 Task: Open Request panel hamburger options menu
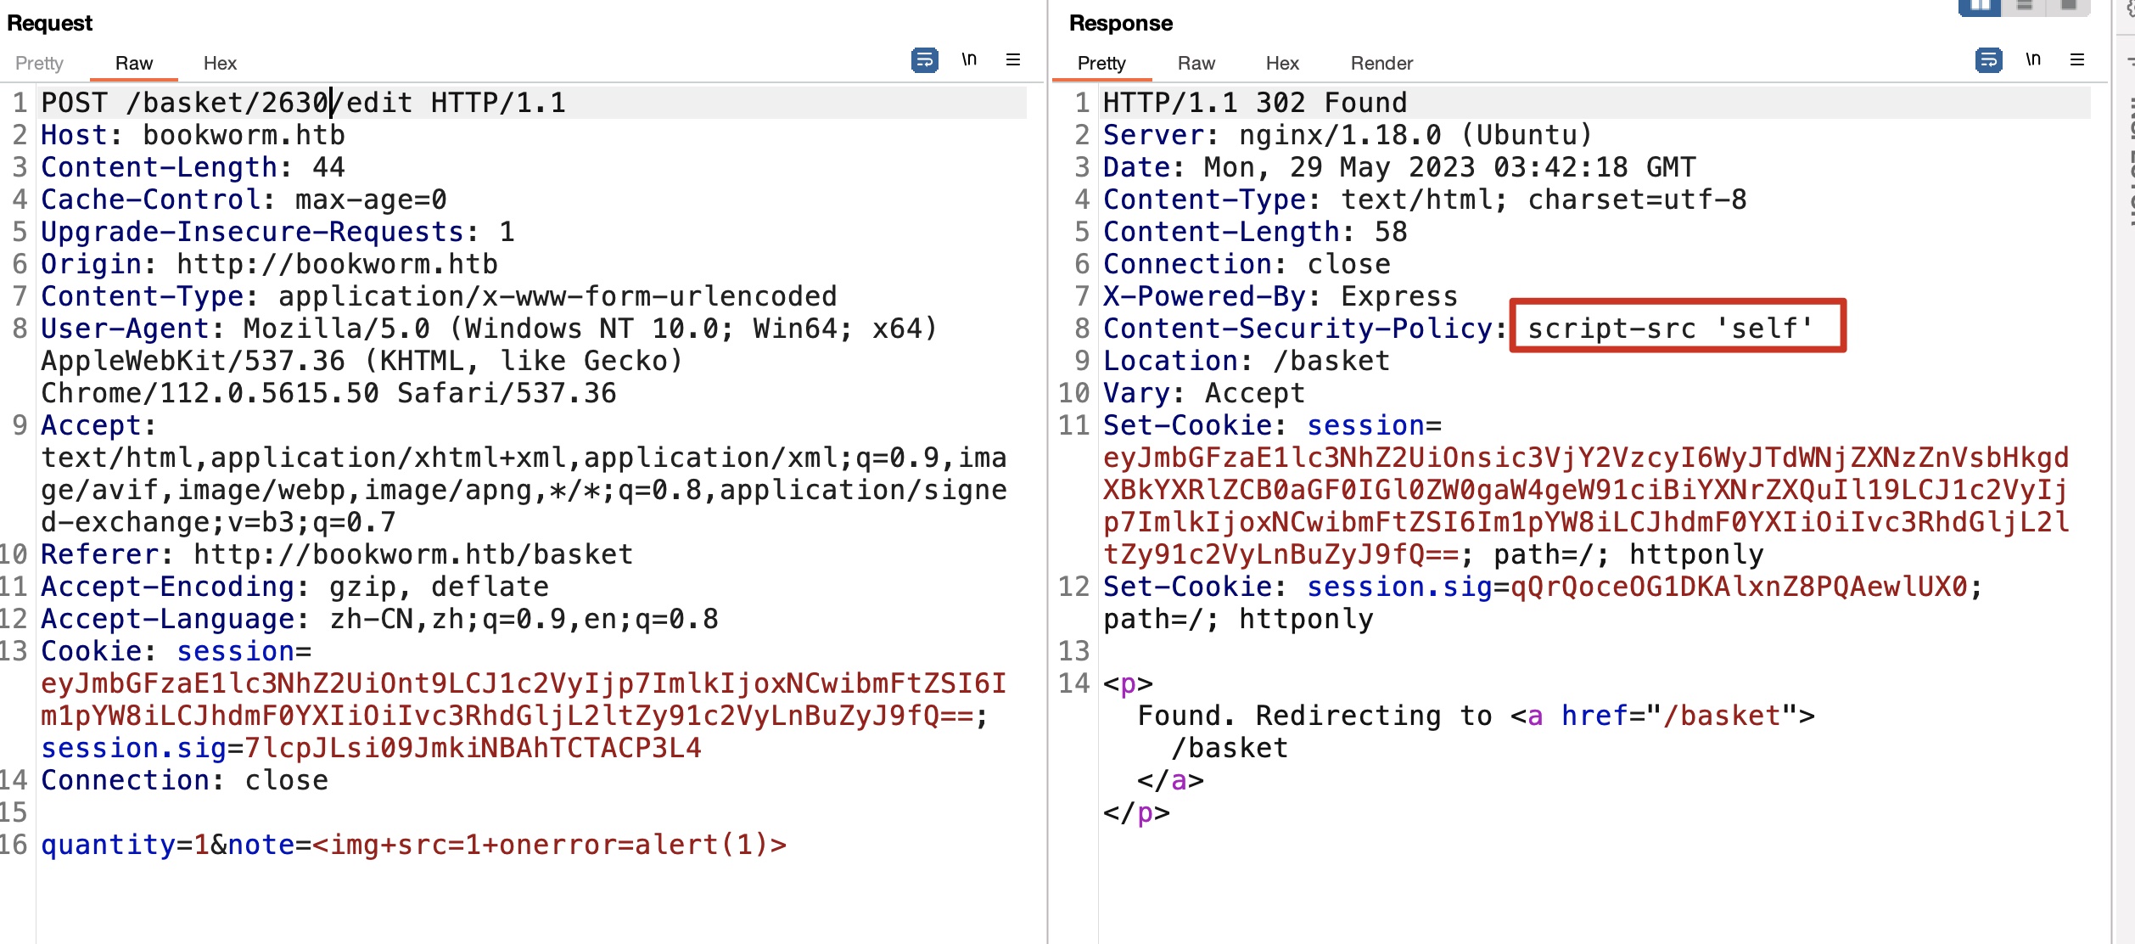[x=1013, y=59]
